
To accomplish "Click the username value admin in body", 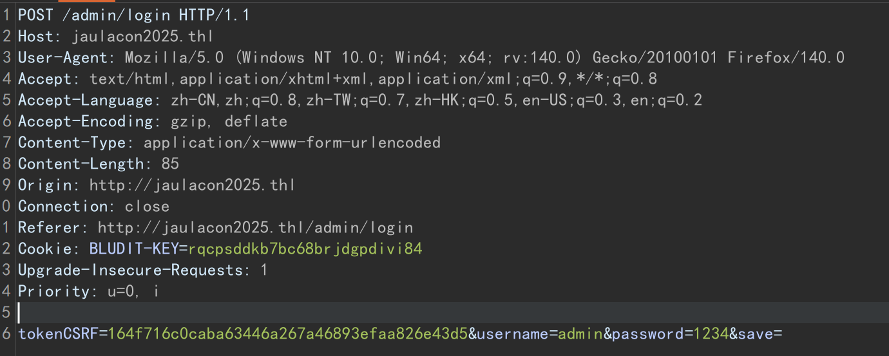I will (x=580, y=333).
